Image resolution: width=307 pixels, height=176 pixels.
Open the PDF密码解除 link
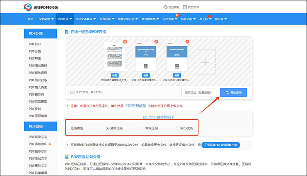[135, 106]
